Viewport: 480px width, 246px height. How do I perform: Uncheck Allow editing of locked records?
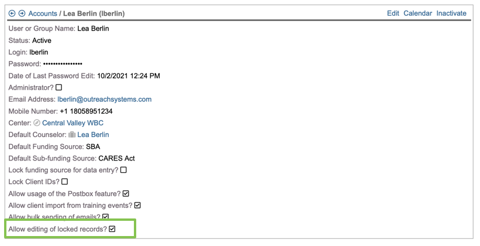click(x=112, y=229)
